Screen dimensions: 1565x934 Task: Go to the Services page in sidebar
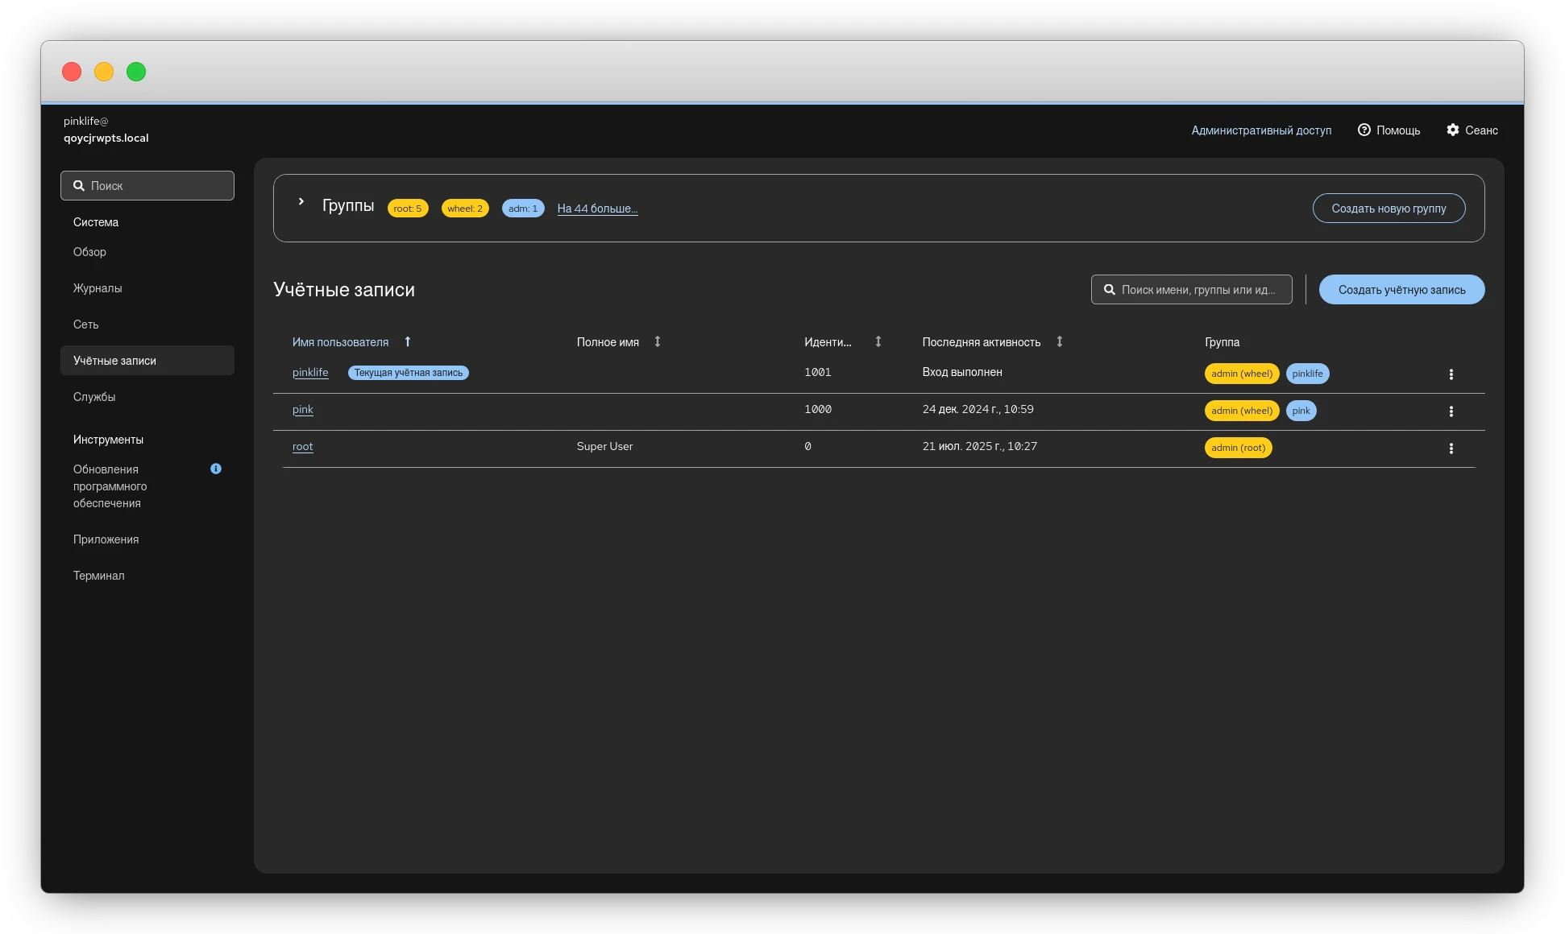(x=94, y=397)
